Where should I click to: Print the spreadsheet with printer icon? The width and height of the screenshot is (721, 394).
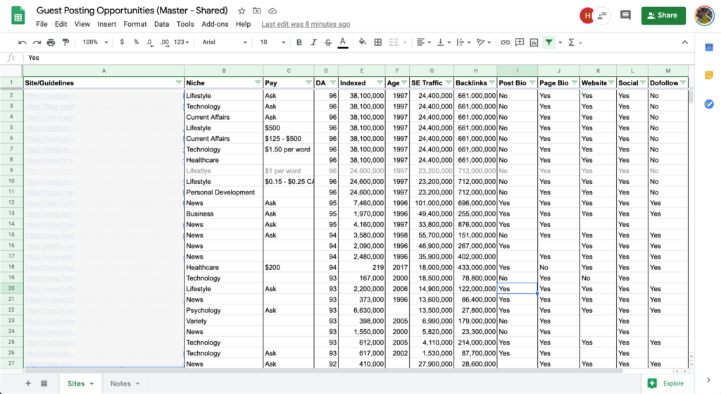[51, 42]
